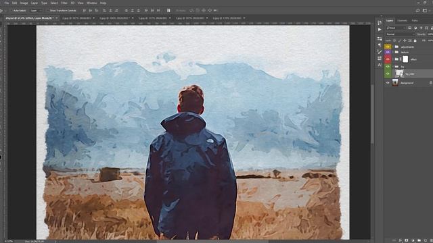Click lock transparent pixels icon
Screen dimensions: 433x243
[x=394, y=40]
